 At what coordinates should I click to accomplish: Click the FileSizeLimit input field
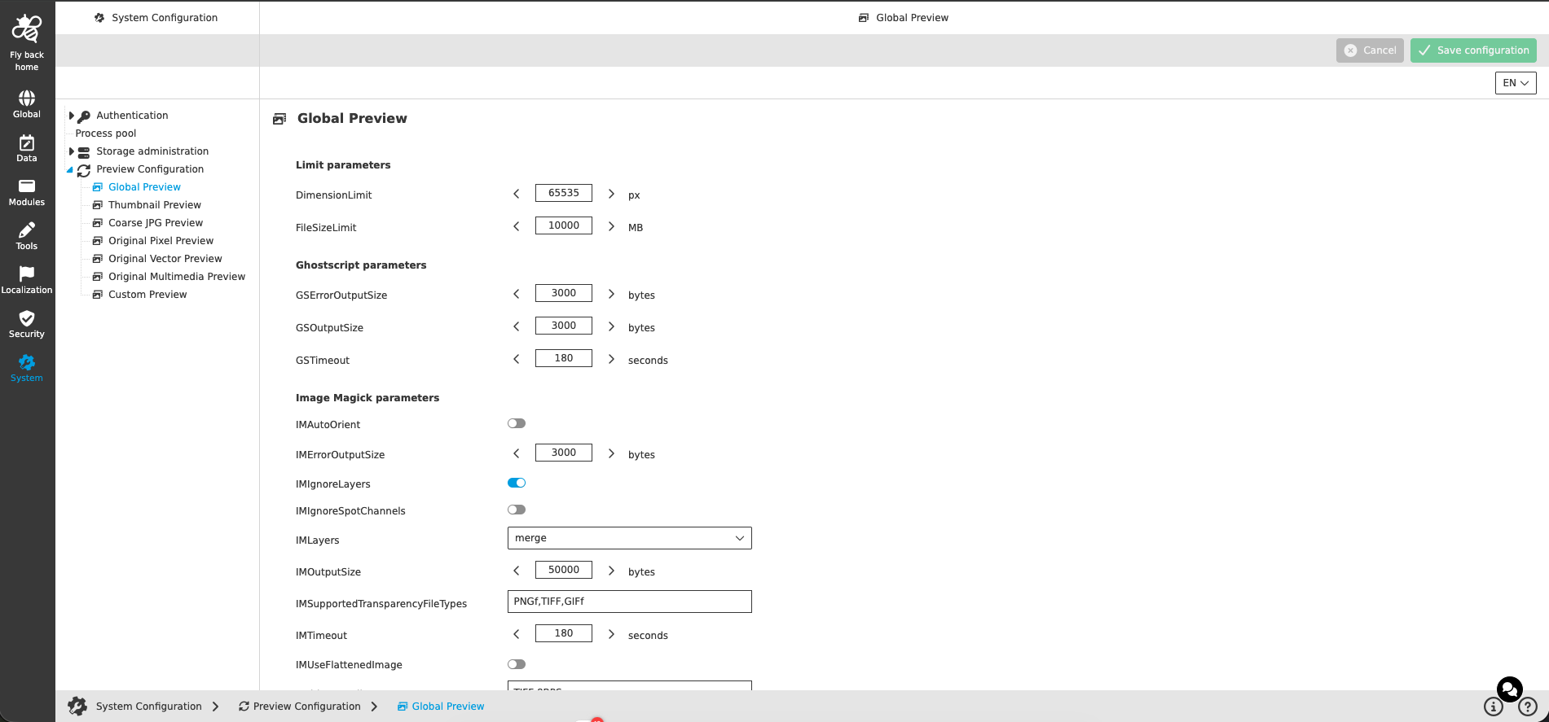coord(564,225)
